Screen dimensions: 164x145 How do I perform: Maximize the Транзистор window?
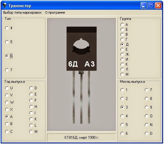point(151,5)
